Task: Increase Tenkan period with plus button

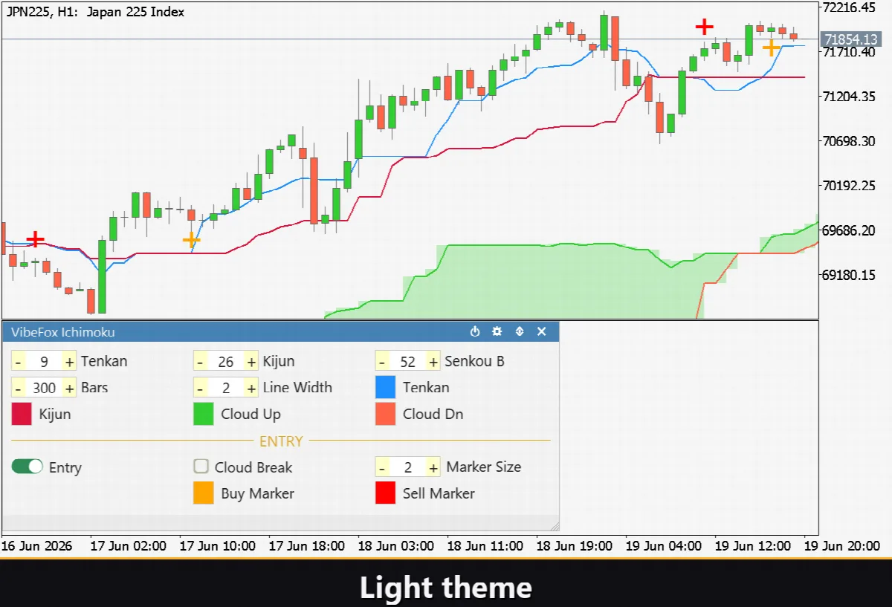Action: 70,362
